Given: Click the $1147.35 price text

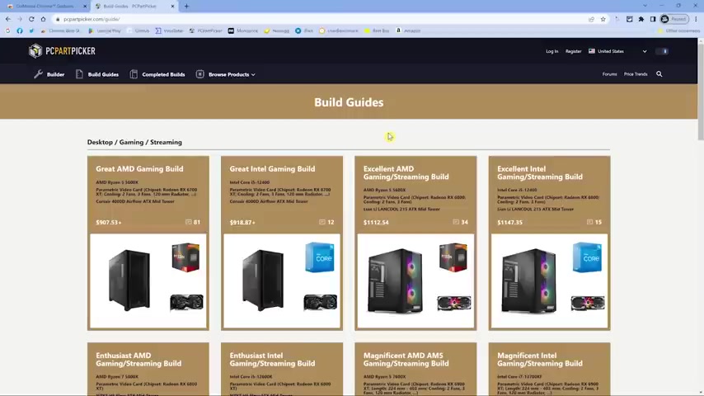Looking at the screenshot, I should (x=510, y=223).
